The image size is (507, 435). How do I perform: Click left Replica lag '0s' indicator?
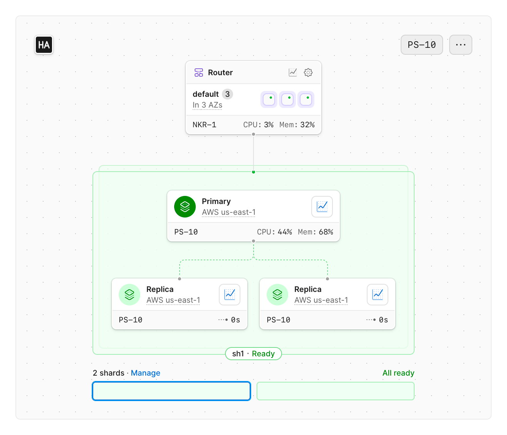229,320
